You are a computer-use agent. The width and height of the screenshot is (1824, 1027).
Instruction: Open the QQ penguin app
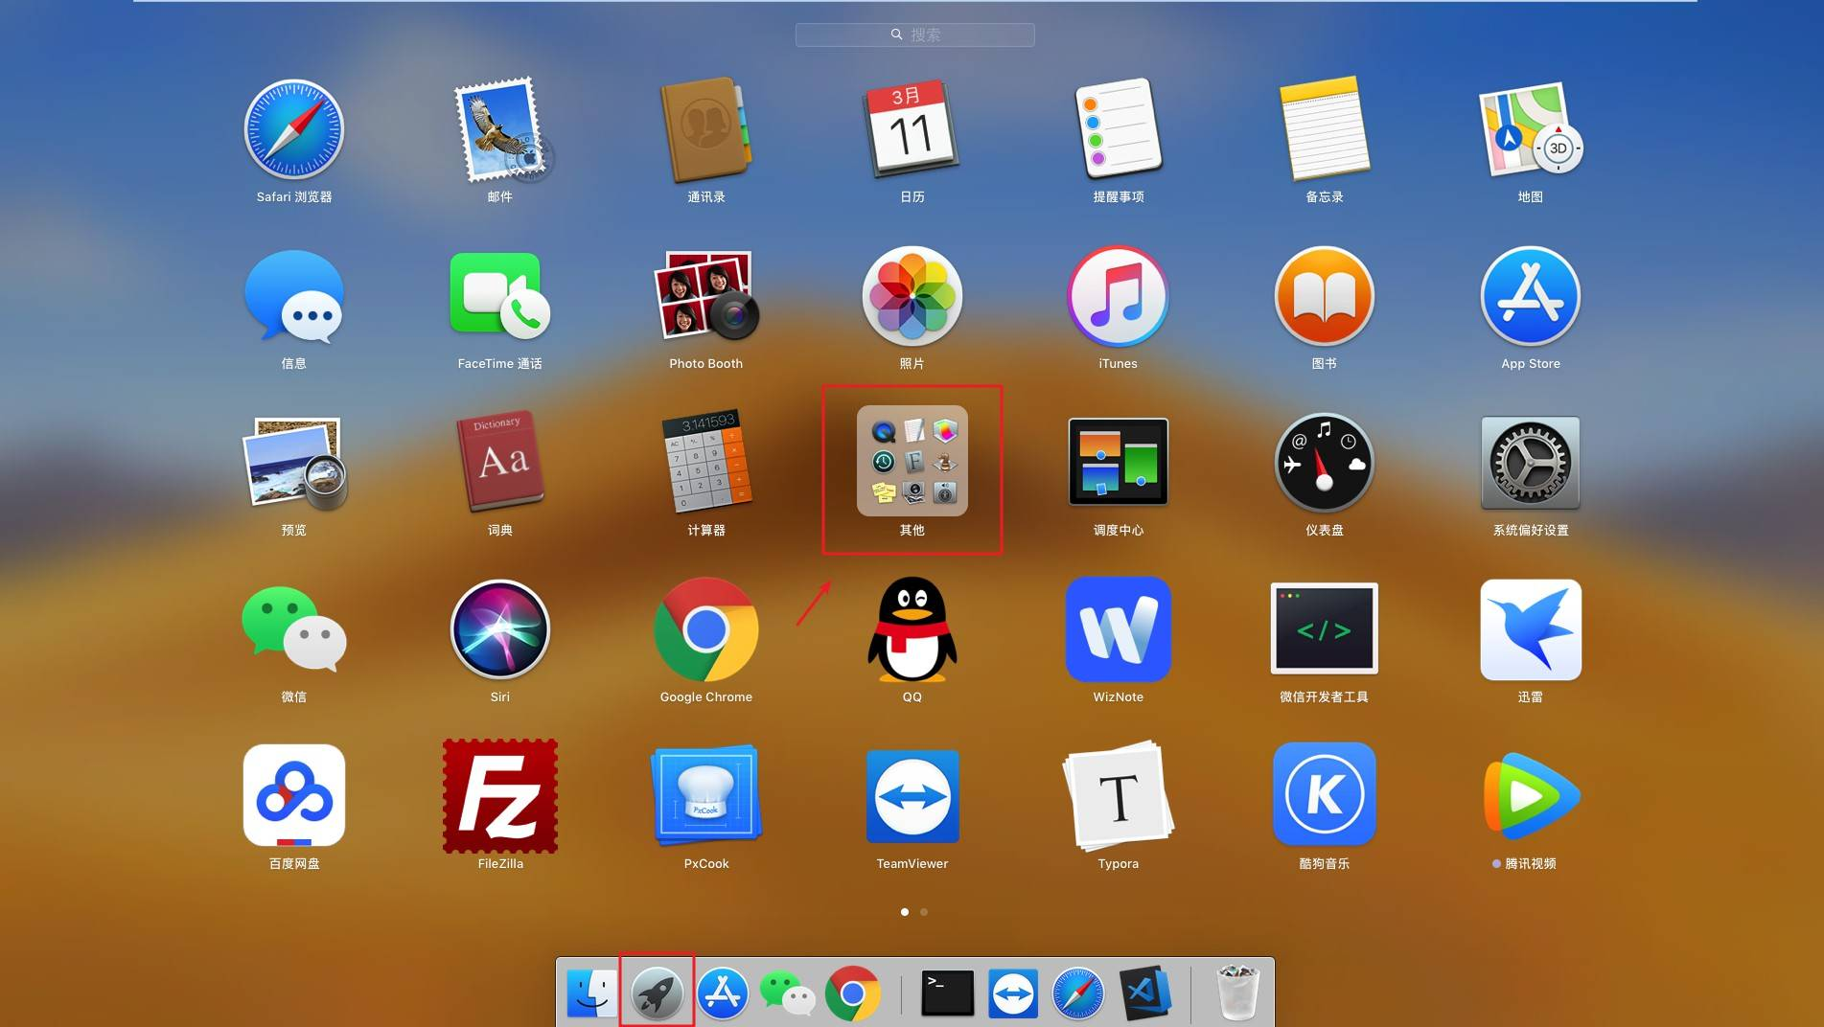pyautogui.click(x=912, y=629)
